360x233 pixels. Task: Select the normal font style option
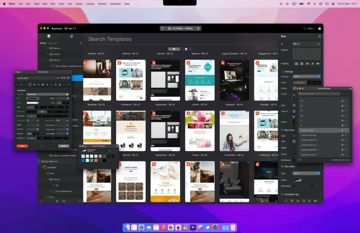59,103
